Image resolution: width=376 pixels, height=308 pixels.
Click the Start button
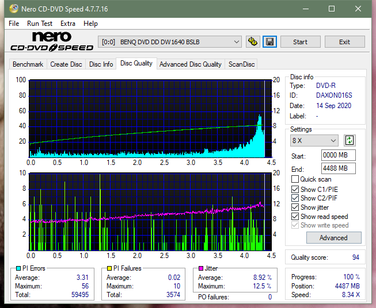(300, 42)
